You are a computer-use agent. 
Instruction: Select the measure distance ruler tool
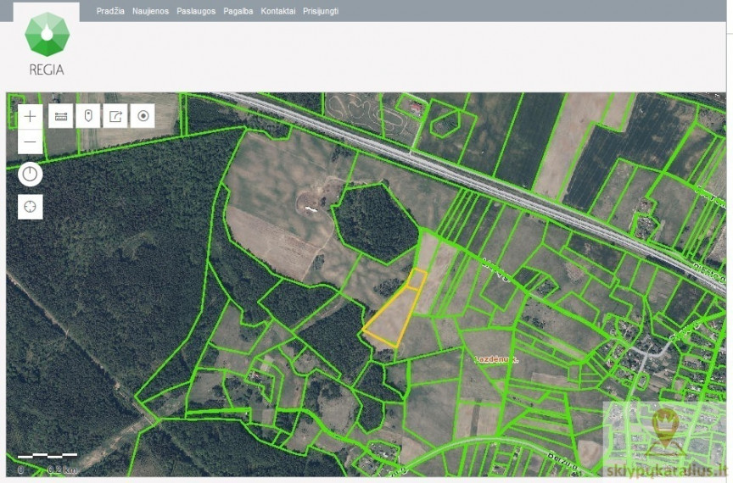pos(61,116)
